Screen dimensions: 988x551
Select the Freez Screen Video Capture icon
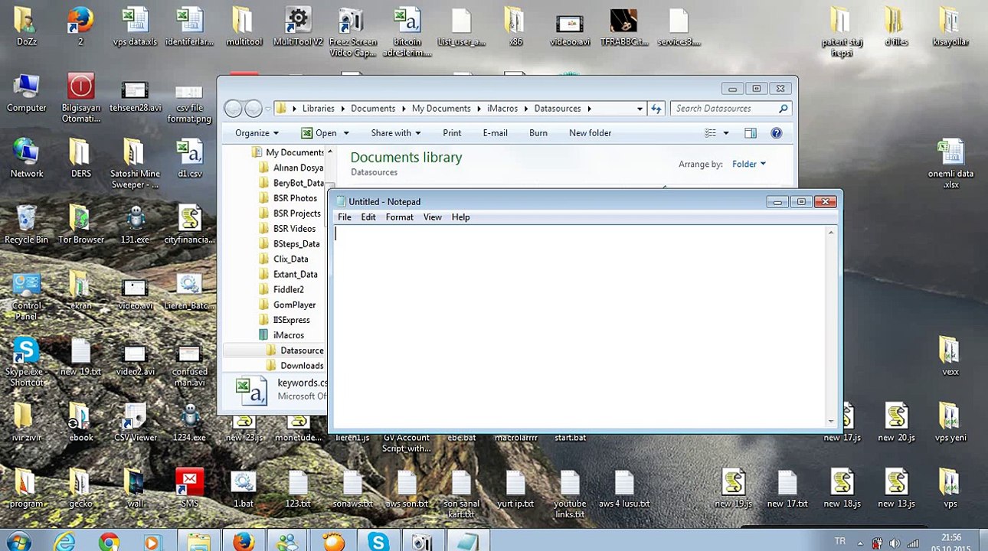(x=352, y=32)
